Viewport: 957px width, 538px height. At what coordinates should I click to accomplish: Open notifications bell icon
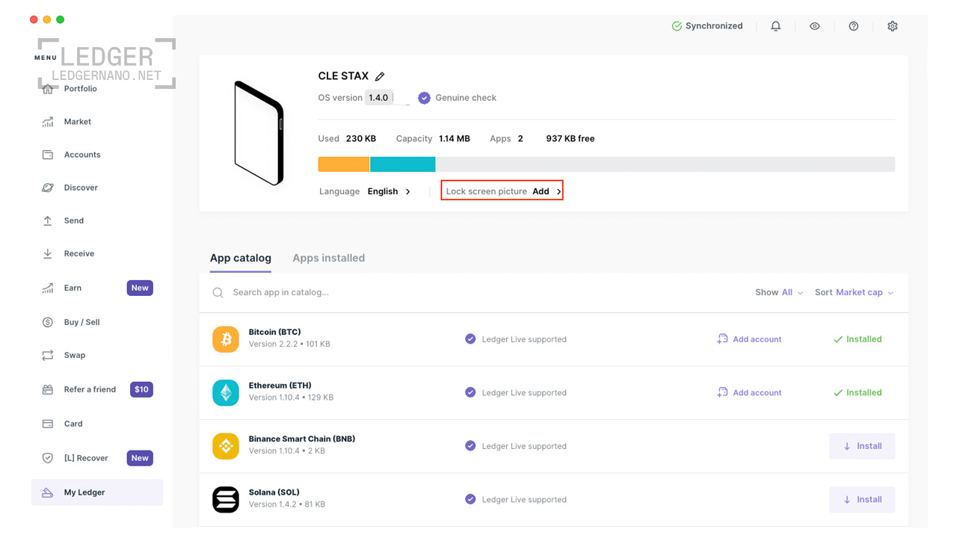click(776, 26)
